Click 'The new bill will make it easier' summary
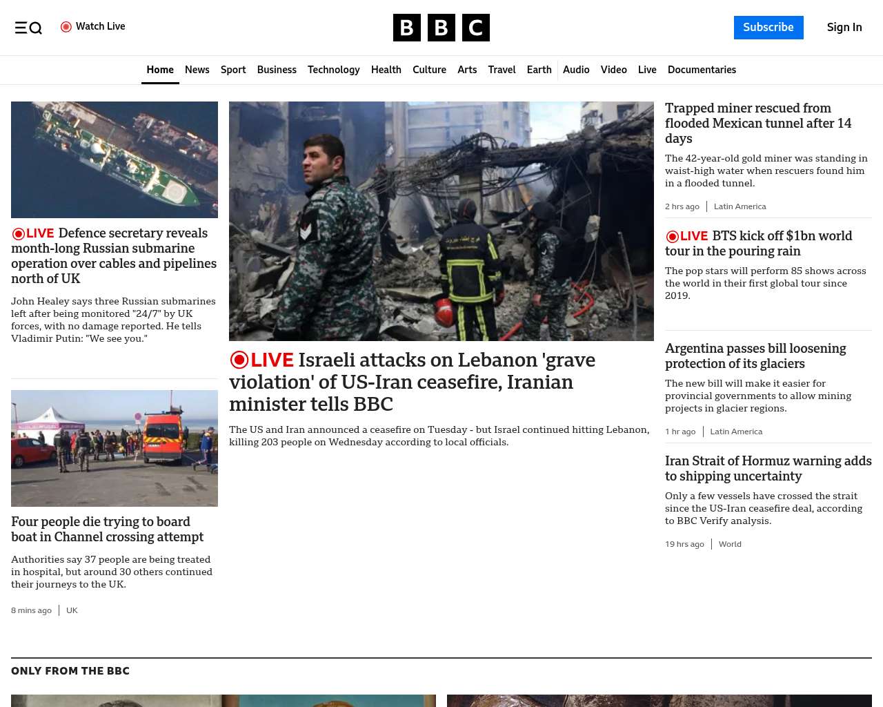Image resolution: width=883 pixels, height=707 pixels. pyautogui.click(x=758, y=396)
